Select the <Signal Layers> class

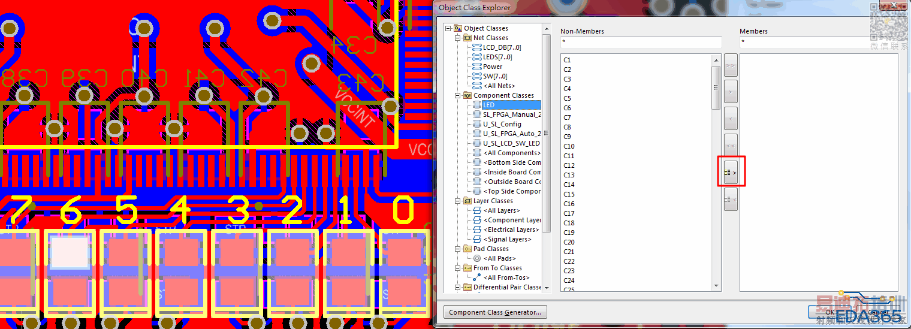coord(507,239)
